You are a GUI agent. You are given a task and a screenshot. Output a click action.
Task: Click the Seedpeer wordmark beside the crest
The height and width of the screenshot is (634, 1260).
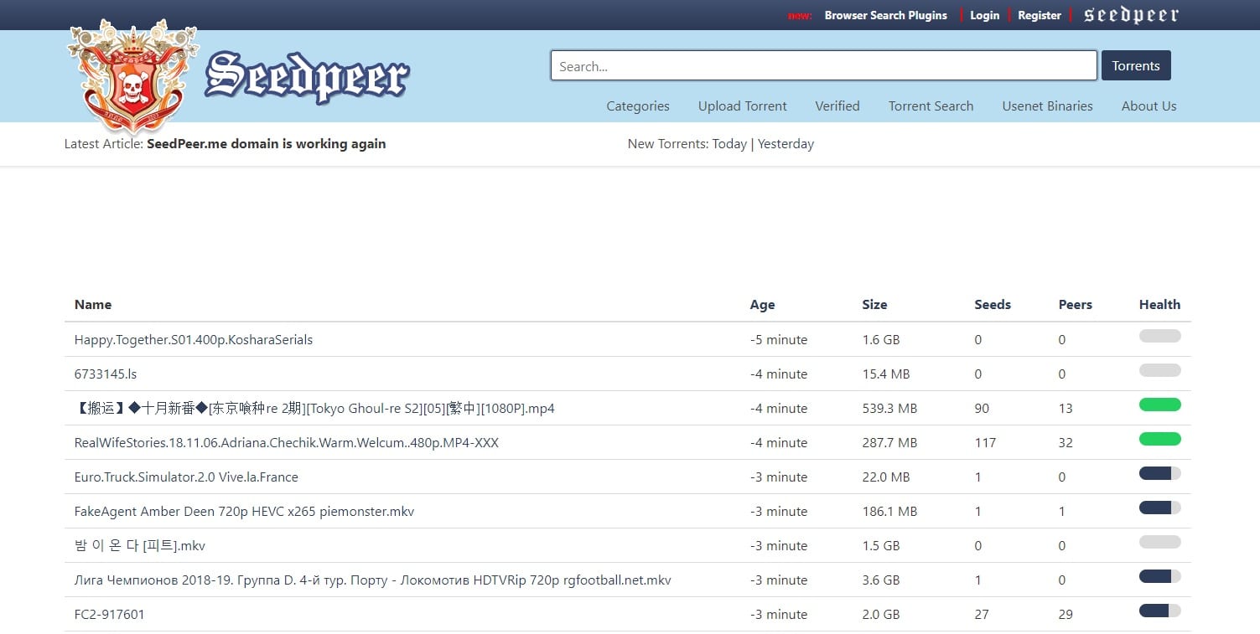(308, 77)
